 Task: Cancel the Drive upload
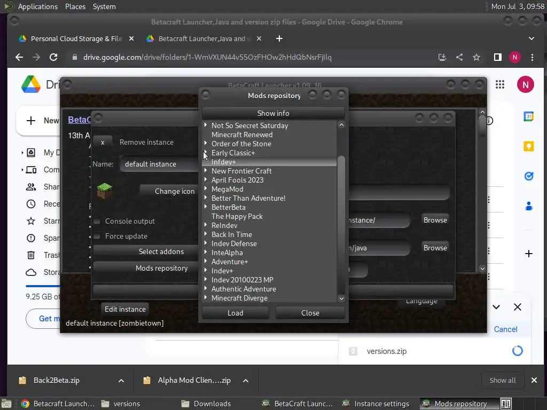pyautogui.click(x=505, y=329)
